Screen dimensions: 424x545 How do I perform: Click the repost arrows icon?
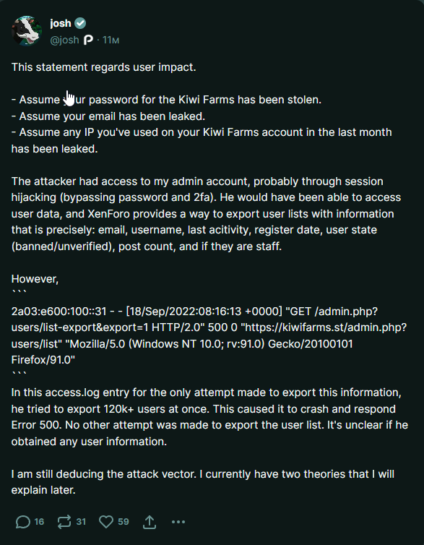[64, 522]
